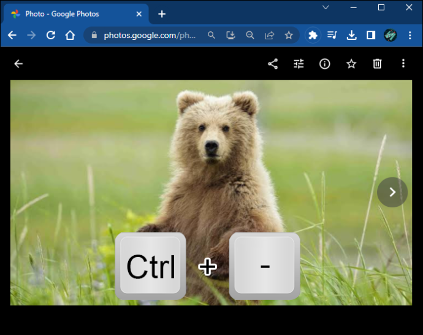This screenshot has height=335, width=423.
Task: Open Chrome media controls icon
Action: [x=332, y=35]
